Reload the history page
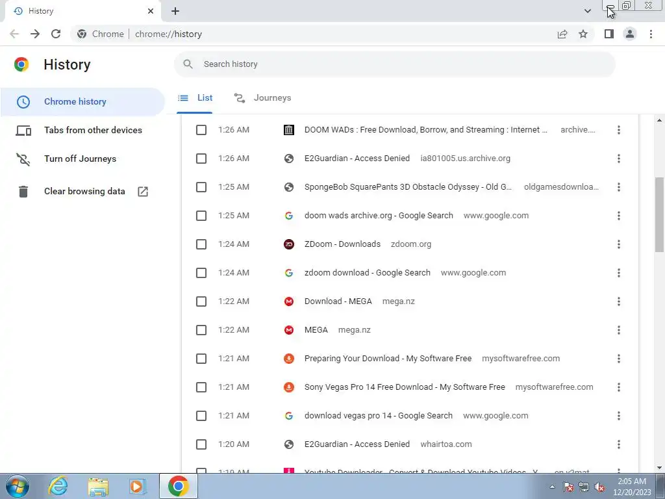This screenshot has width=665, height=499. pyautogui.click(x=56, y=34)
